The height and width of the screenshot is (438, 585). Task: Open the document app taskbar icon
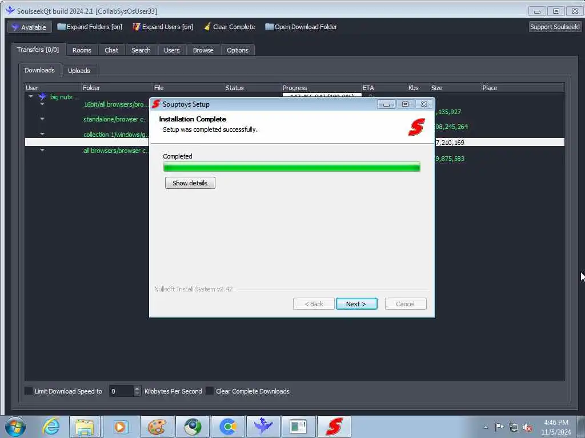click(x=299, y=427)
